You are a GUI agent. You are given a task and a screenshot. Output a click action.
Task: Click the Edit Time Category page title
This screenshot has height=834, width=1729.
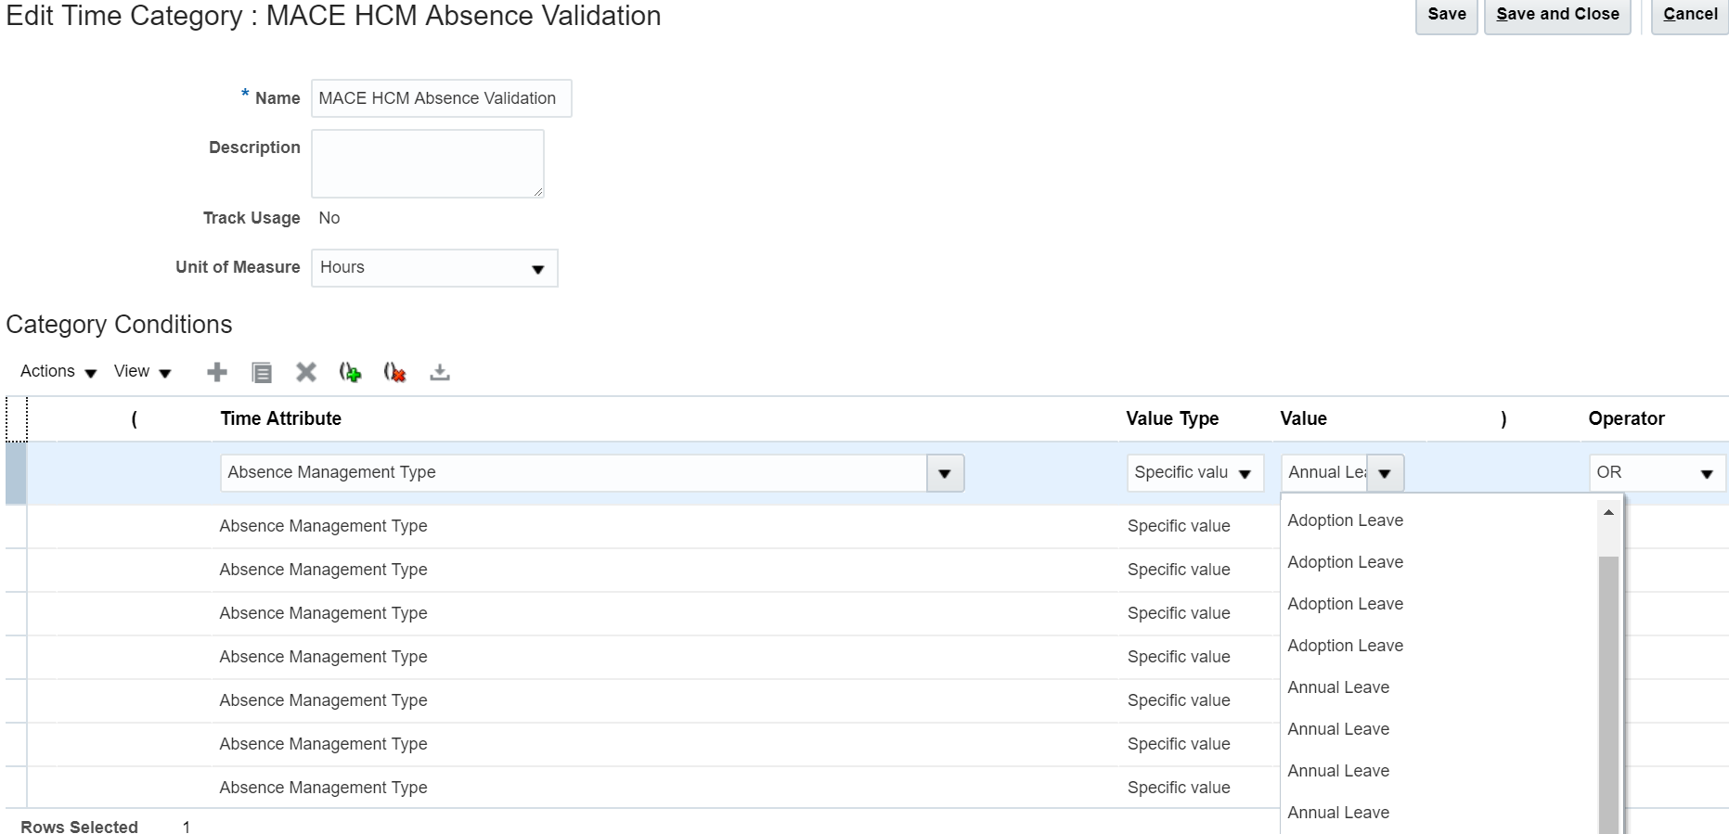click(x=333, y=16)
